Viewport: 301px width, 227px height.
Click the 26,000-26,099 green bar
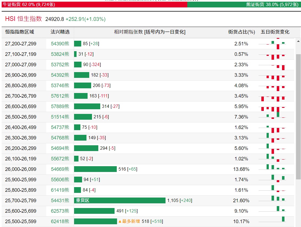click(x=95, y=169)
